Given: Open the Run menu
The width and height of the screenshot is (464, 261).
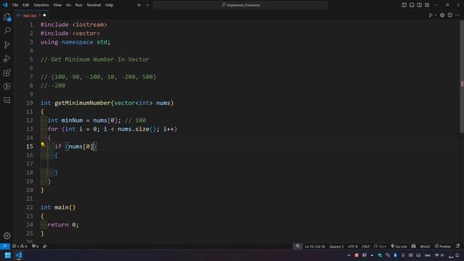Looking at the screenshot, I should point(79,5).
